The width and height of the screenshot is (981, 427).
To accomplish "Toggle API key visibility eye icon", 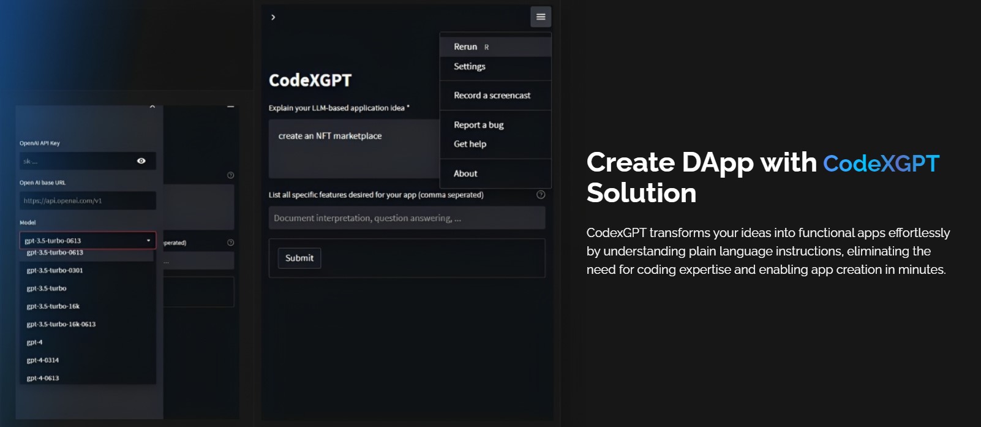I will point(141,161).
